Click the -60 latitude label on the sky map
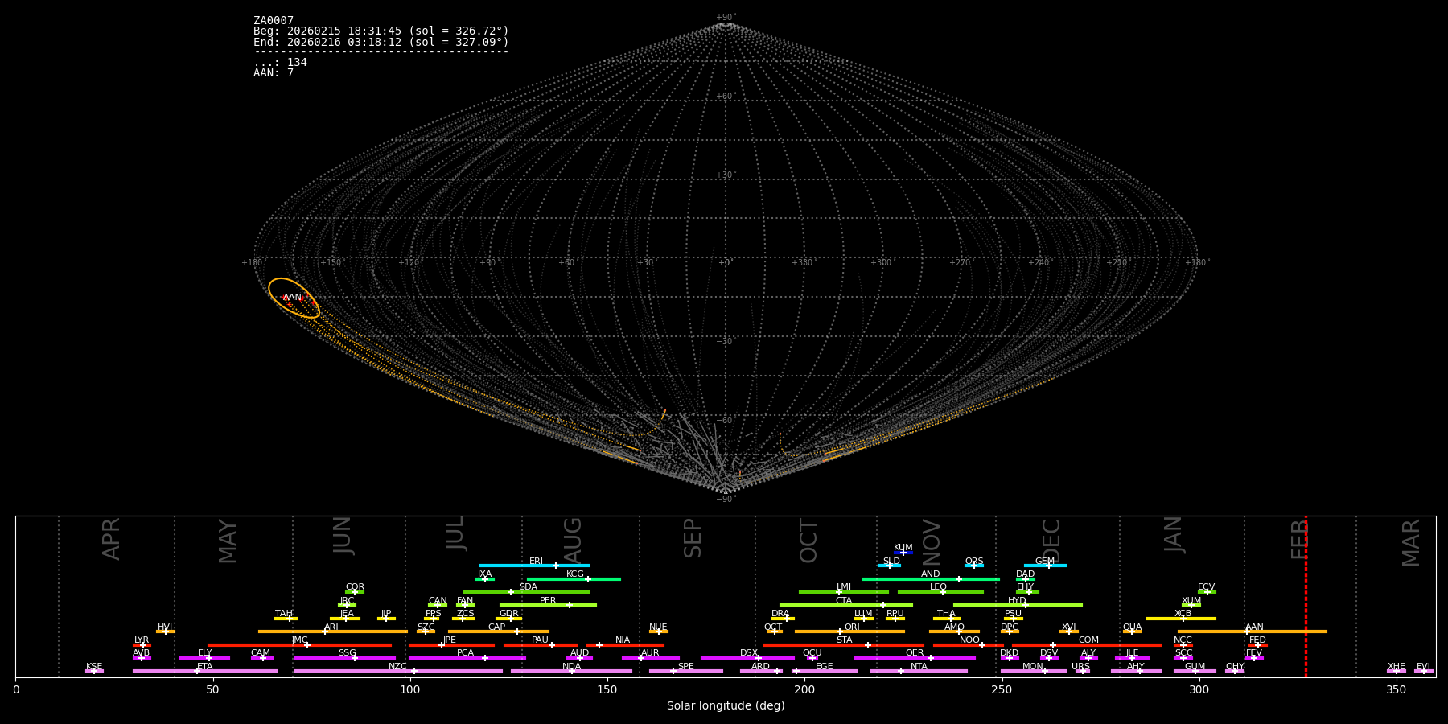The height and width of the screenshot is (724, 1448). (x=725, y=421)
